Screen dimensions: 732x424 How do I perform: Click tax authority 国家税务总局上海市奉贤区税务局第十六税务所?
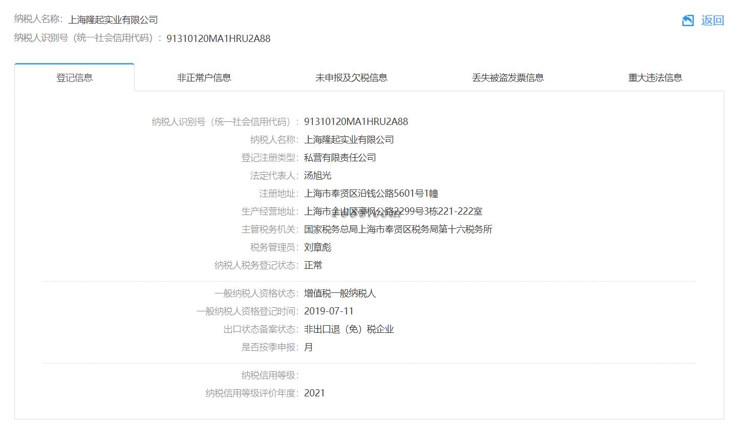[x=398, y=229]
